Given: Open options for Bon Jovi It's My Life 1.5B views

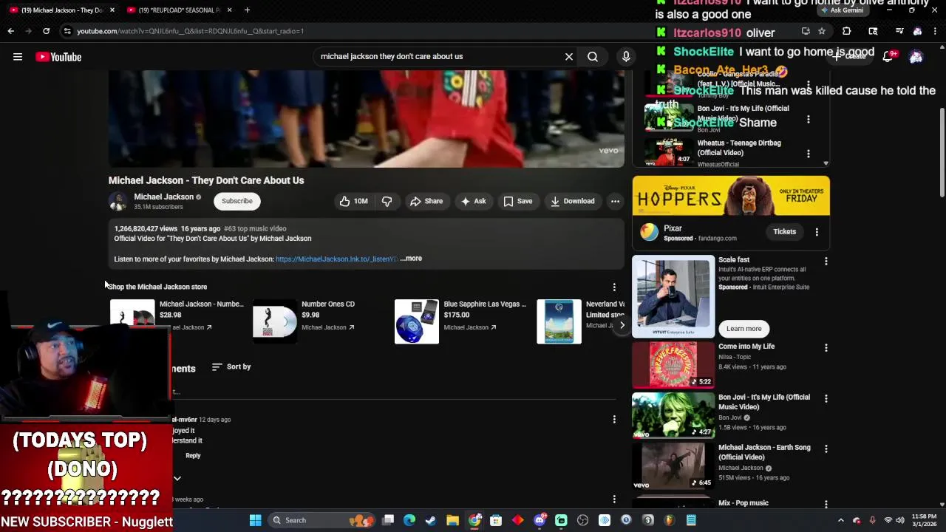Looking at the screenshot, I should (x=826, y=398).
